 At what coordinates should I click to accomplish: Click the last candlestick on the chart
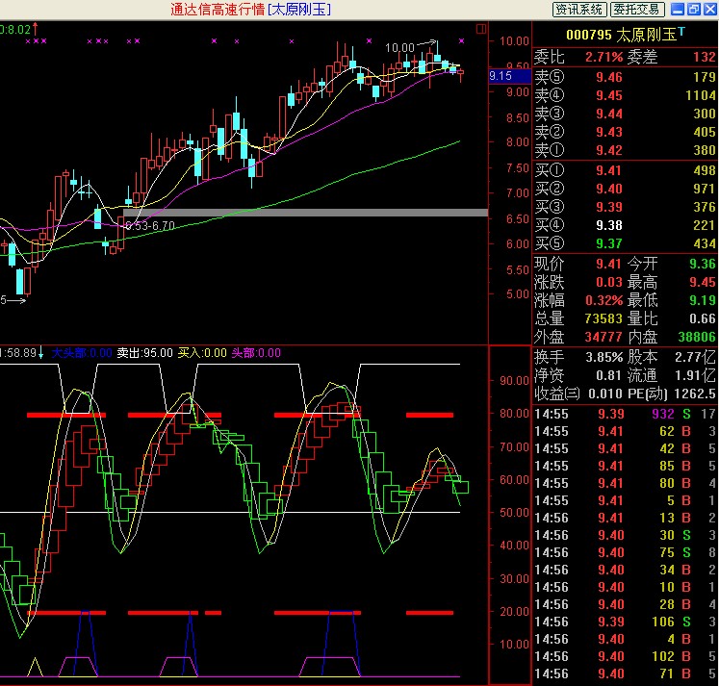coord(460,73)
